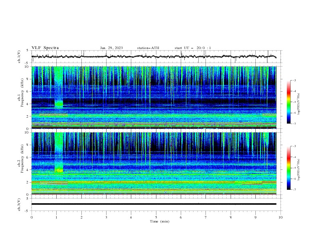Click the "3" tick on the time axis
Viewport: 316px width, 244px height.
(106, 217)
